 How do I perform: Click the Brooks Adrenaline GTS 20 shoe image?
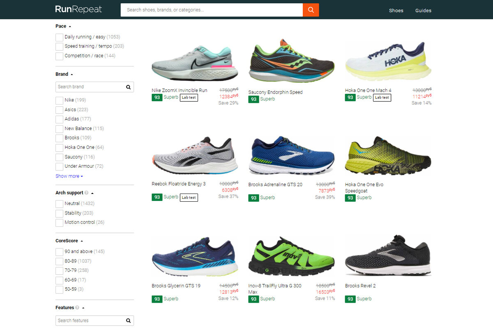tap(292, 156)
